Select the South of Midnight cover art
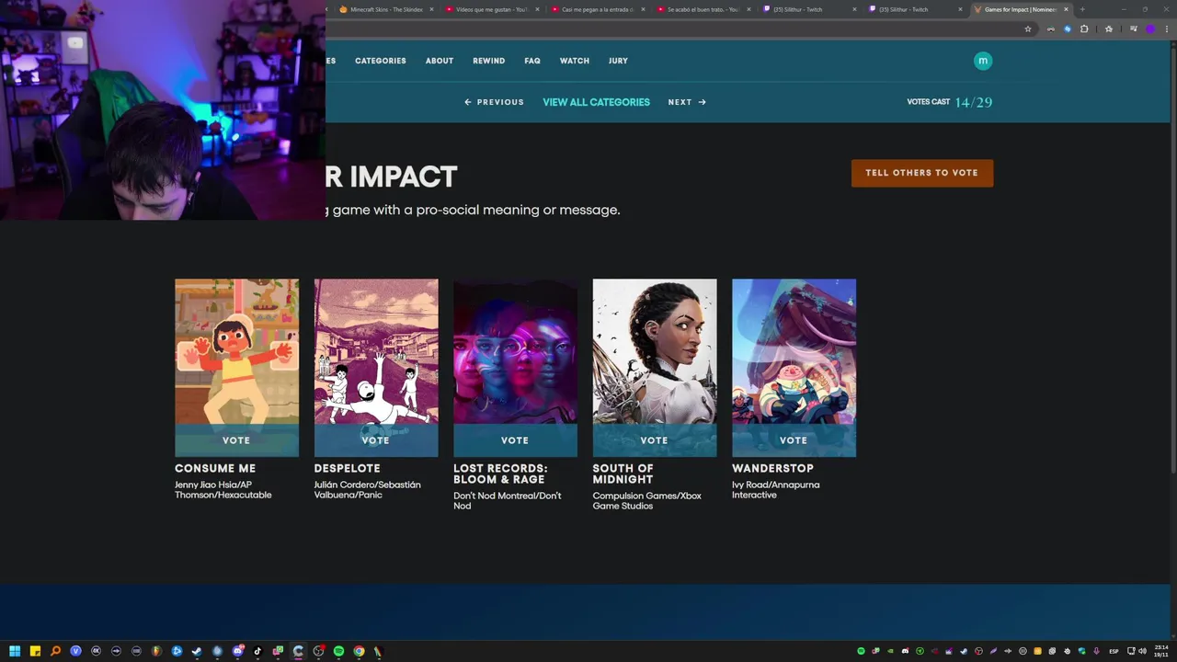This screenshot has height=662, width=1177. pyautogui.click(x=655, y=351)
